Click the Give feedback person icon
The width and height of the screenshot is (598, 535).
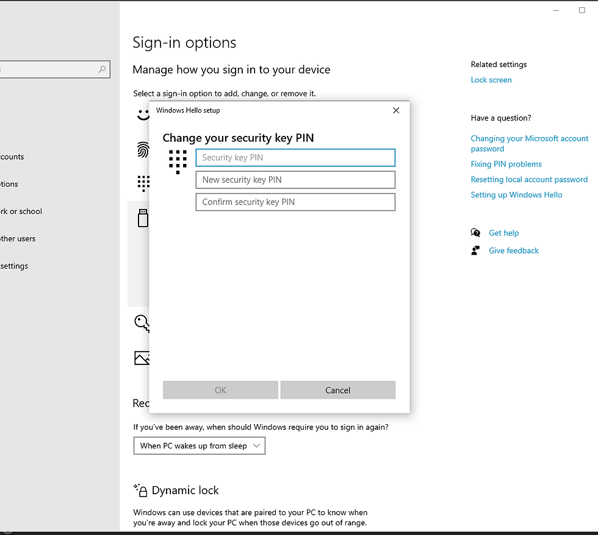(x=475, y=250)
